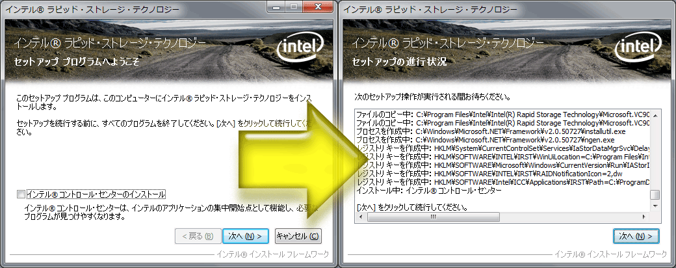Viewport: 676px width, 268px height.
Task: Click the first ファイルのコピー中 log line
Action: (x=504, y=114)
